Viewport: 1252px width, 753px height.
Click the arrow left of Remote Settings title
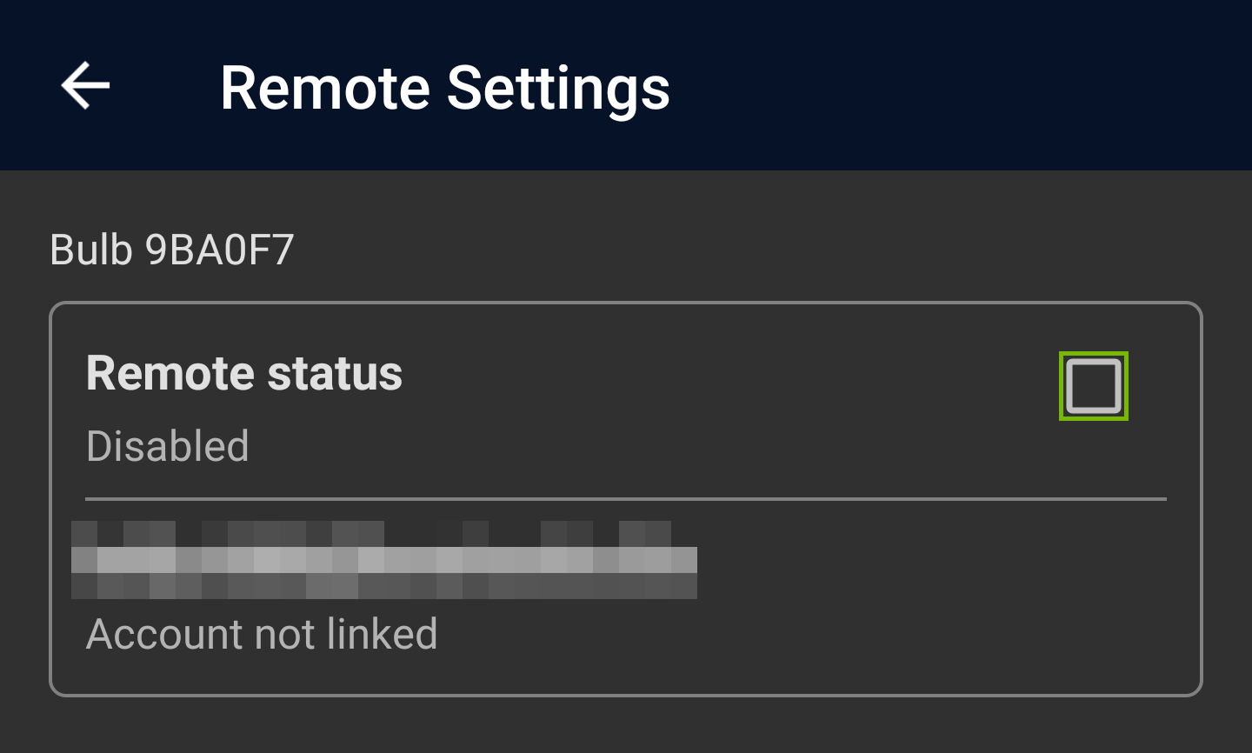83,85
